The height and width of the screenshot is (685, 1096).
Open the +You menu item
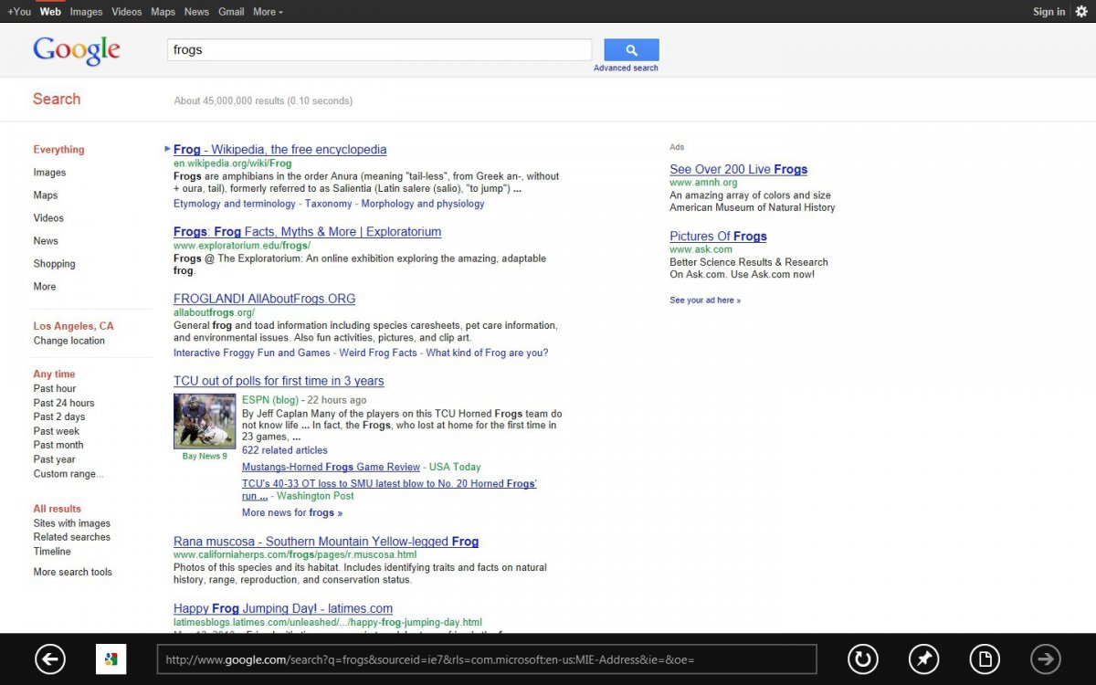click(18, 12)
